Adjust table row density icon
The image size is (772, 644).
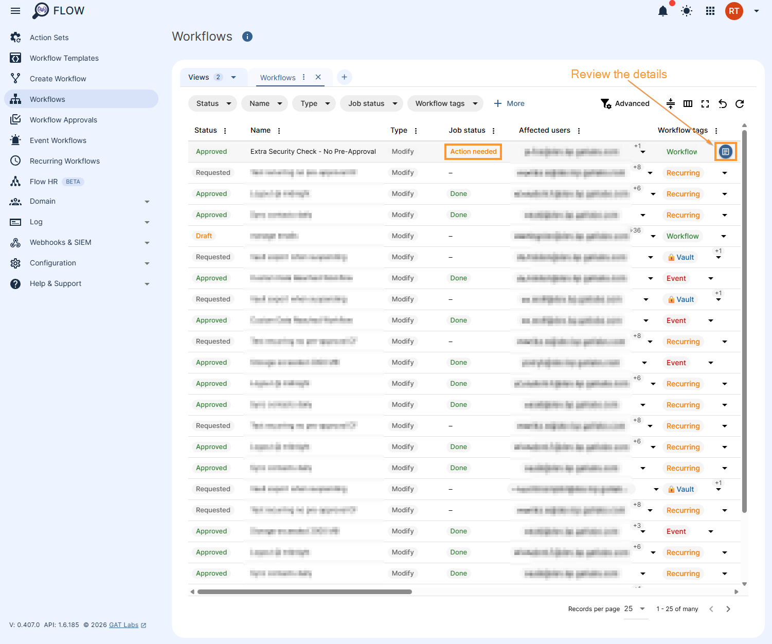point(671,103)
